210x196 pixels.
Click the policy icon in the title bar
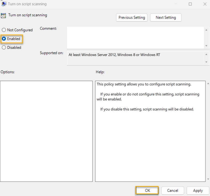3,4
